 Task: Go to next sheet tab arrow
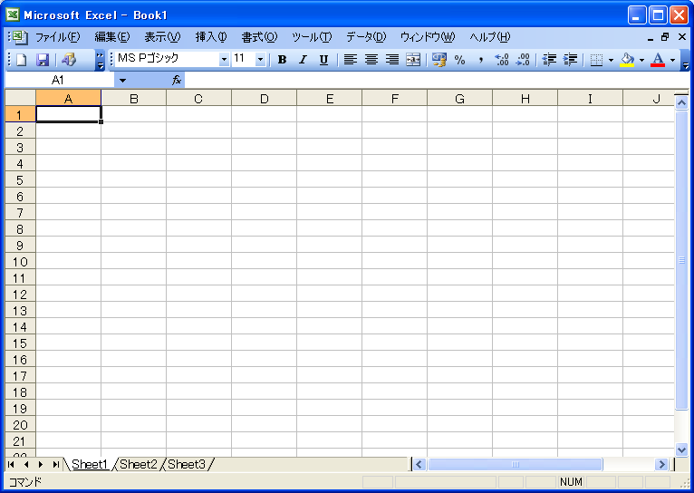tap(41, 464)
